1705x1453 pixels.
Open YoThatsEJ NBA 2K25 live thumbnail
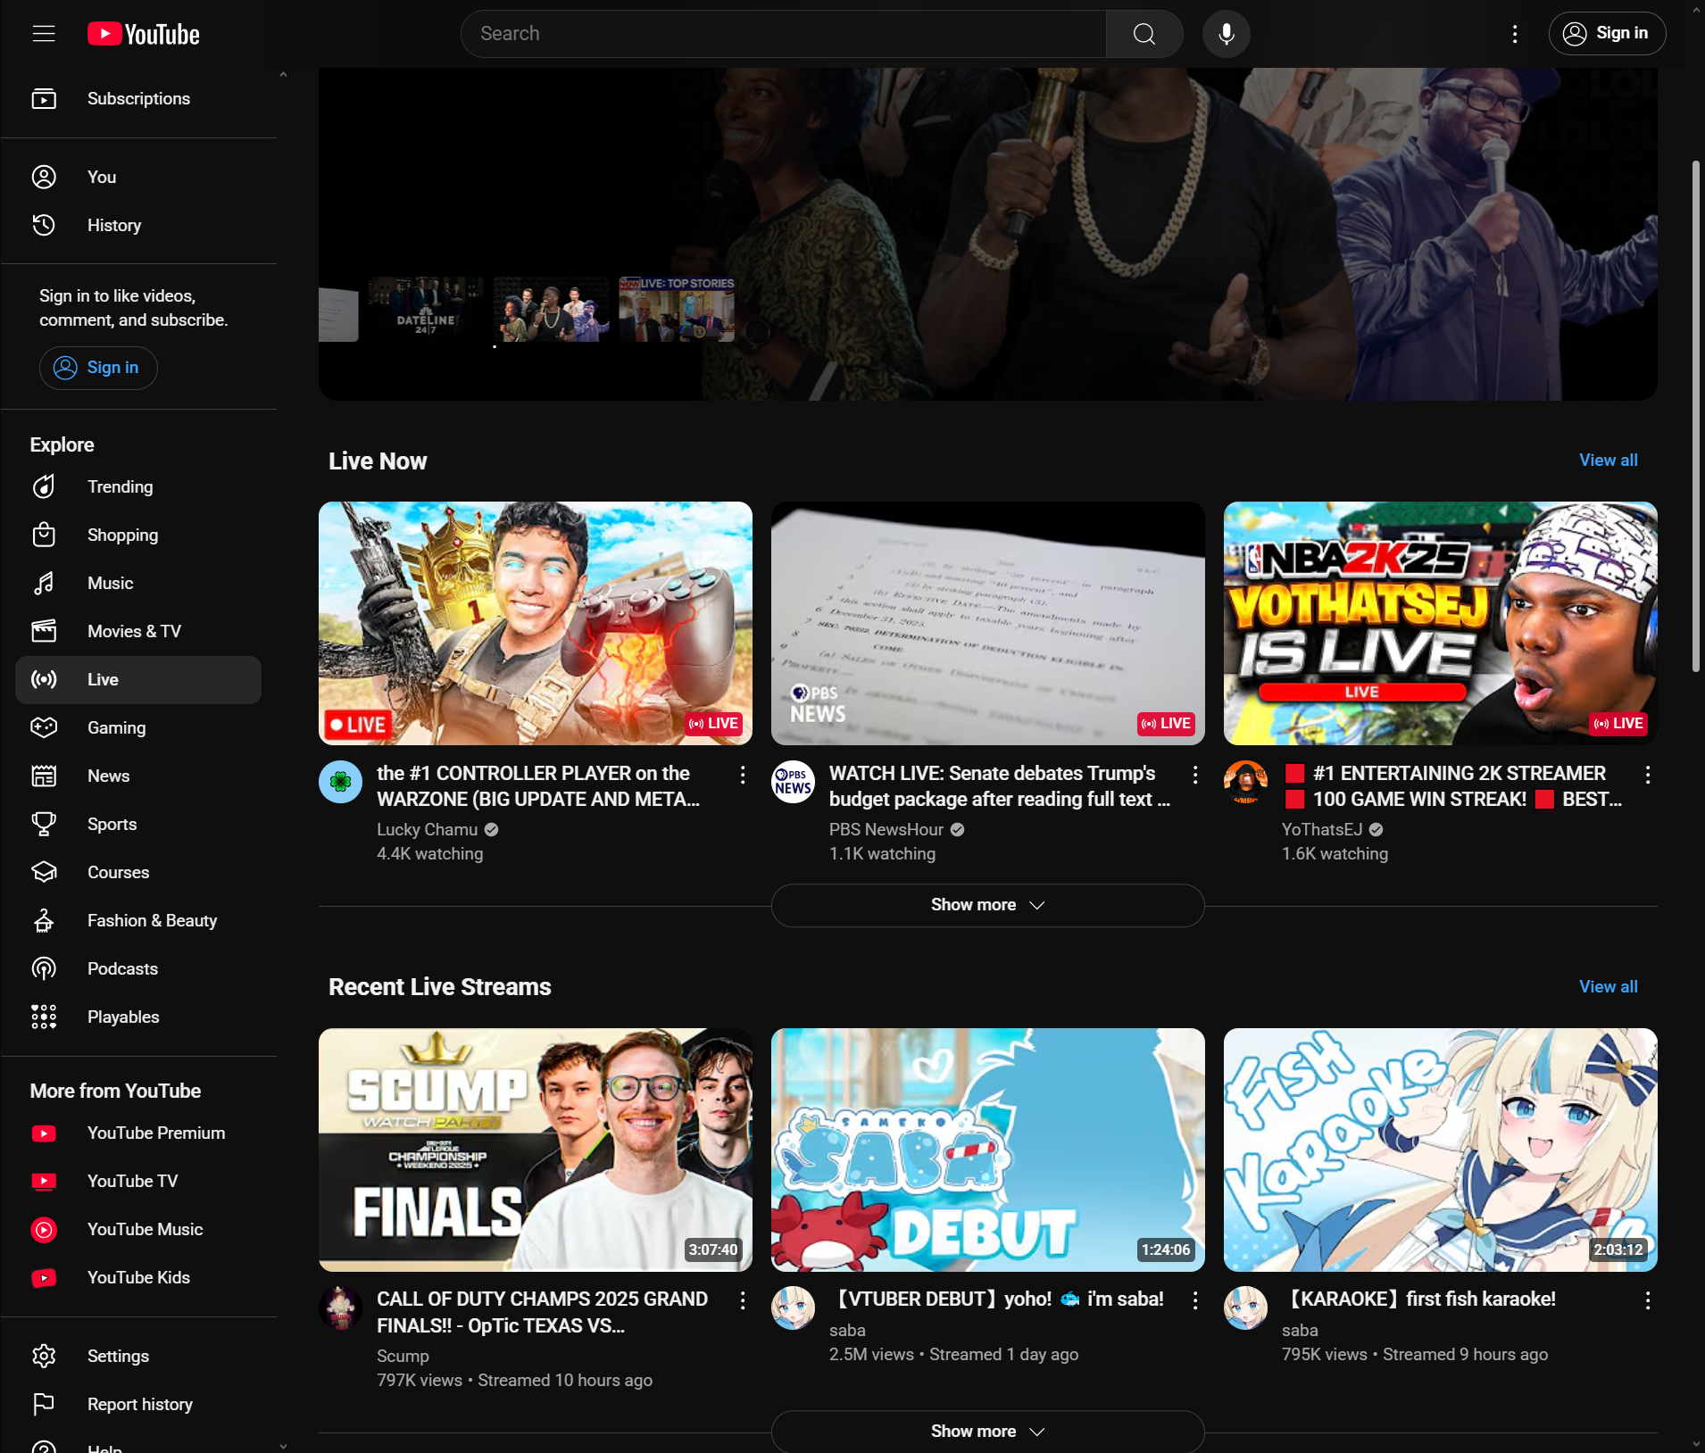pos(1440,623)
